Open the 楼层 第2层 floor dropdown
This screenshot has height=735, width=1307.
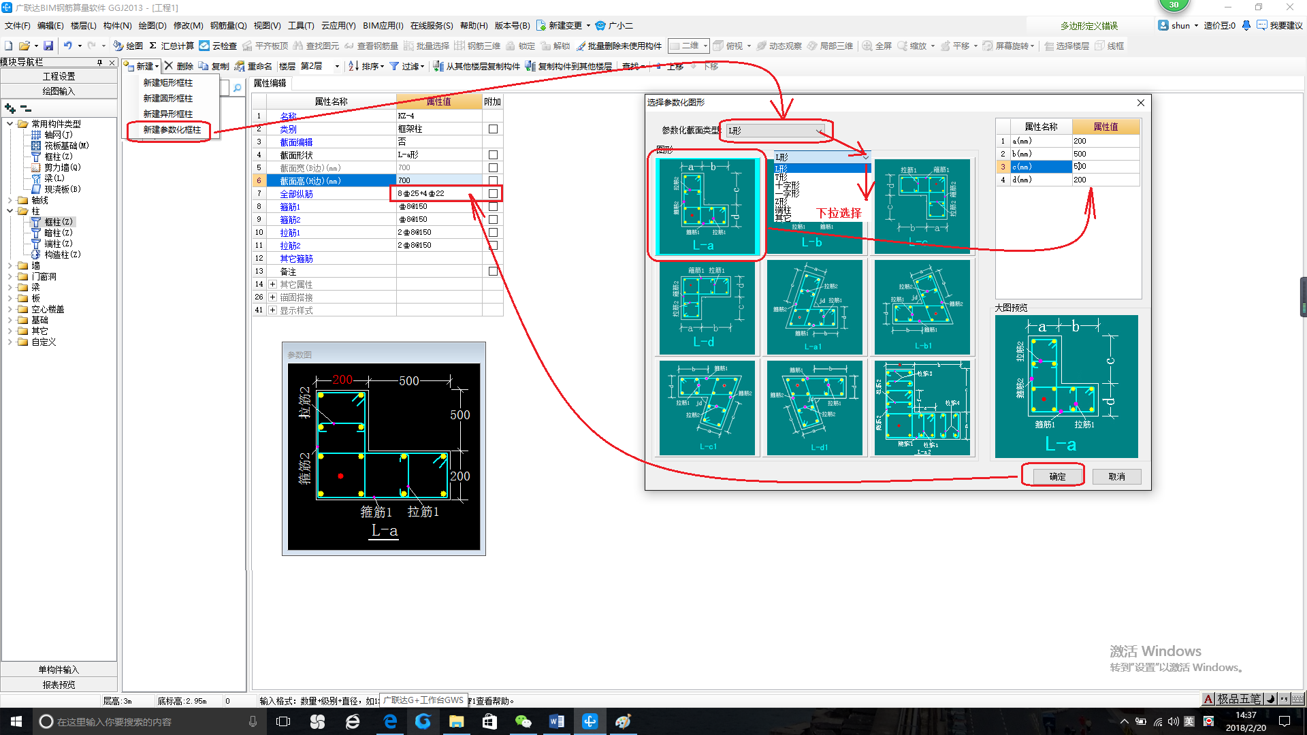coord(336,66)
